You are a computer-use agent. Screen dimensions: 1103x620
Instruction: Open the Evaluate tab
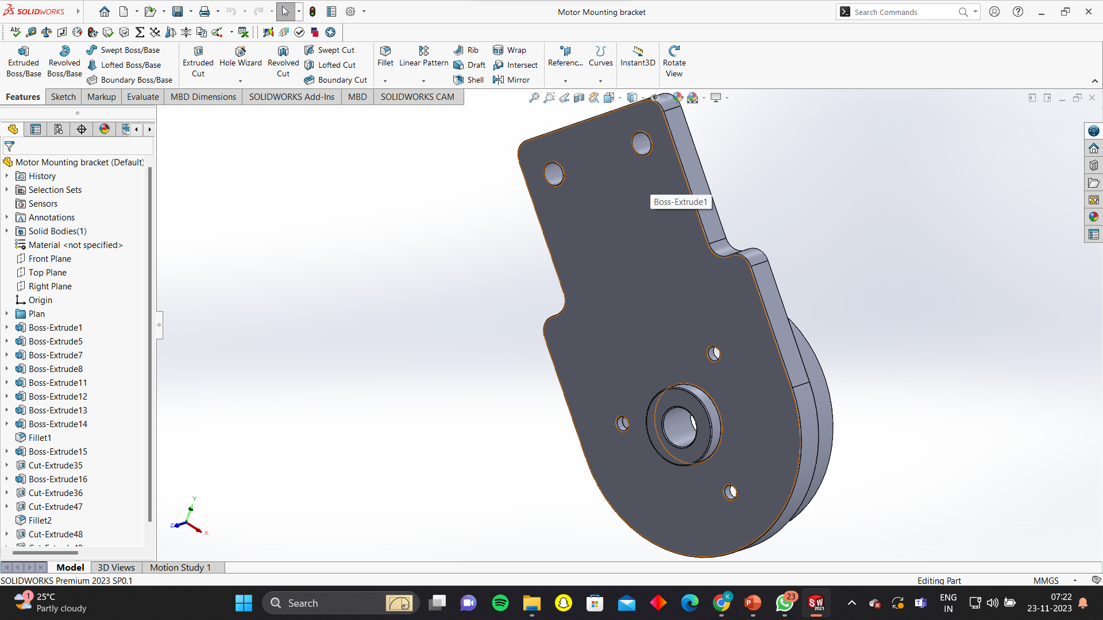tap(142, 96)
